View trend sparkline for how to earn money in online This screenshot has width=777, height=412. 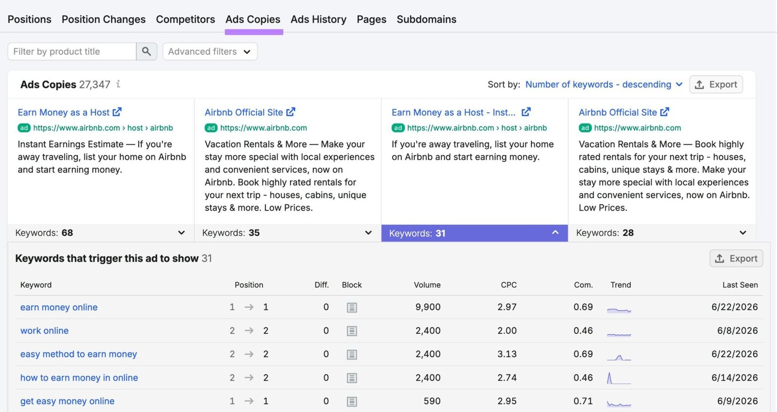pyautogui.click(x=619, y=378)
